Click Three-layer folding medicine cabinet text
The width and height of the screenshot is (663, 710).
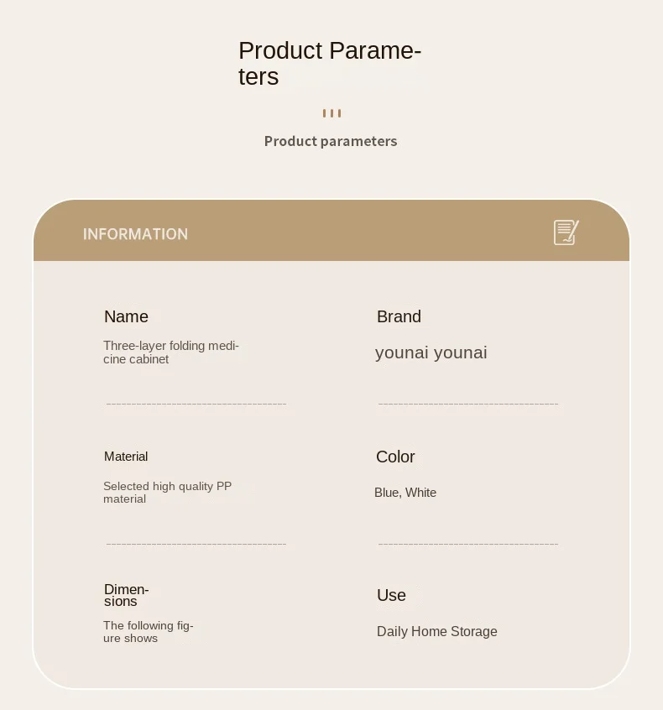click(x=171, y=352)
